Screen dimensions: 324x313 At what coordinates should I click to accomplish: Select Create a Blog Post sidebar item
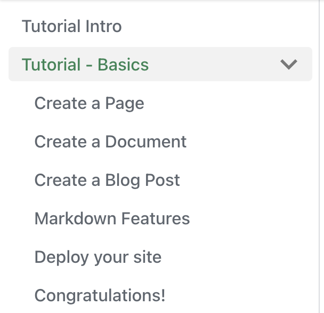click(107, 180)
